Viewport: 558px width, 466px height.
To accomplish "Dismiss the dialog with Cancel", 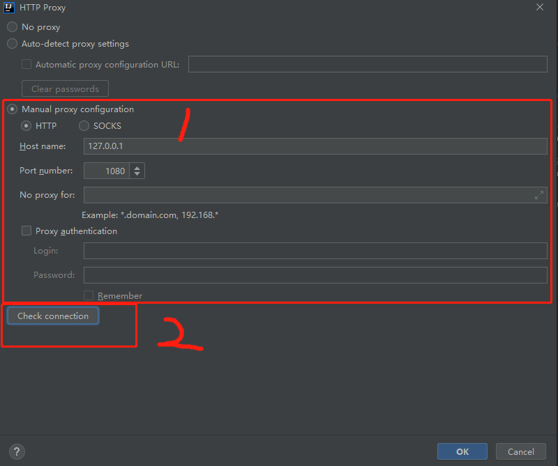I will [x=520, y=451].
